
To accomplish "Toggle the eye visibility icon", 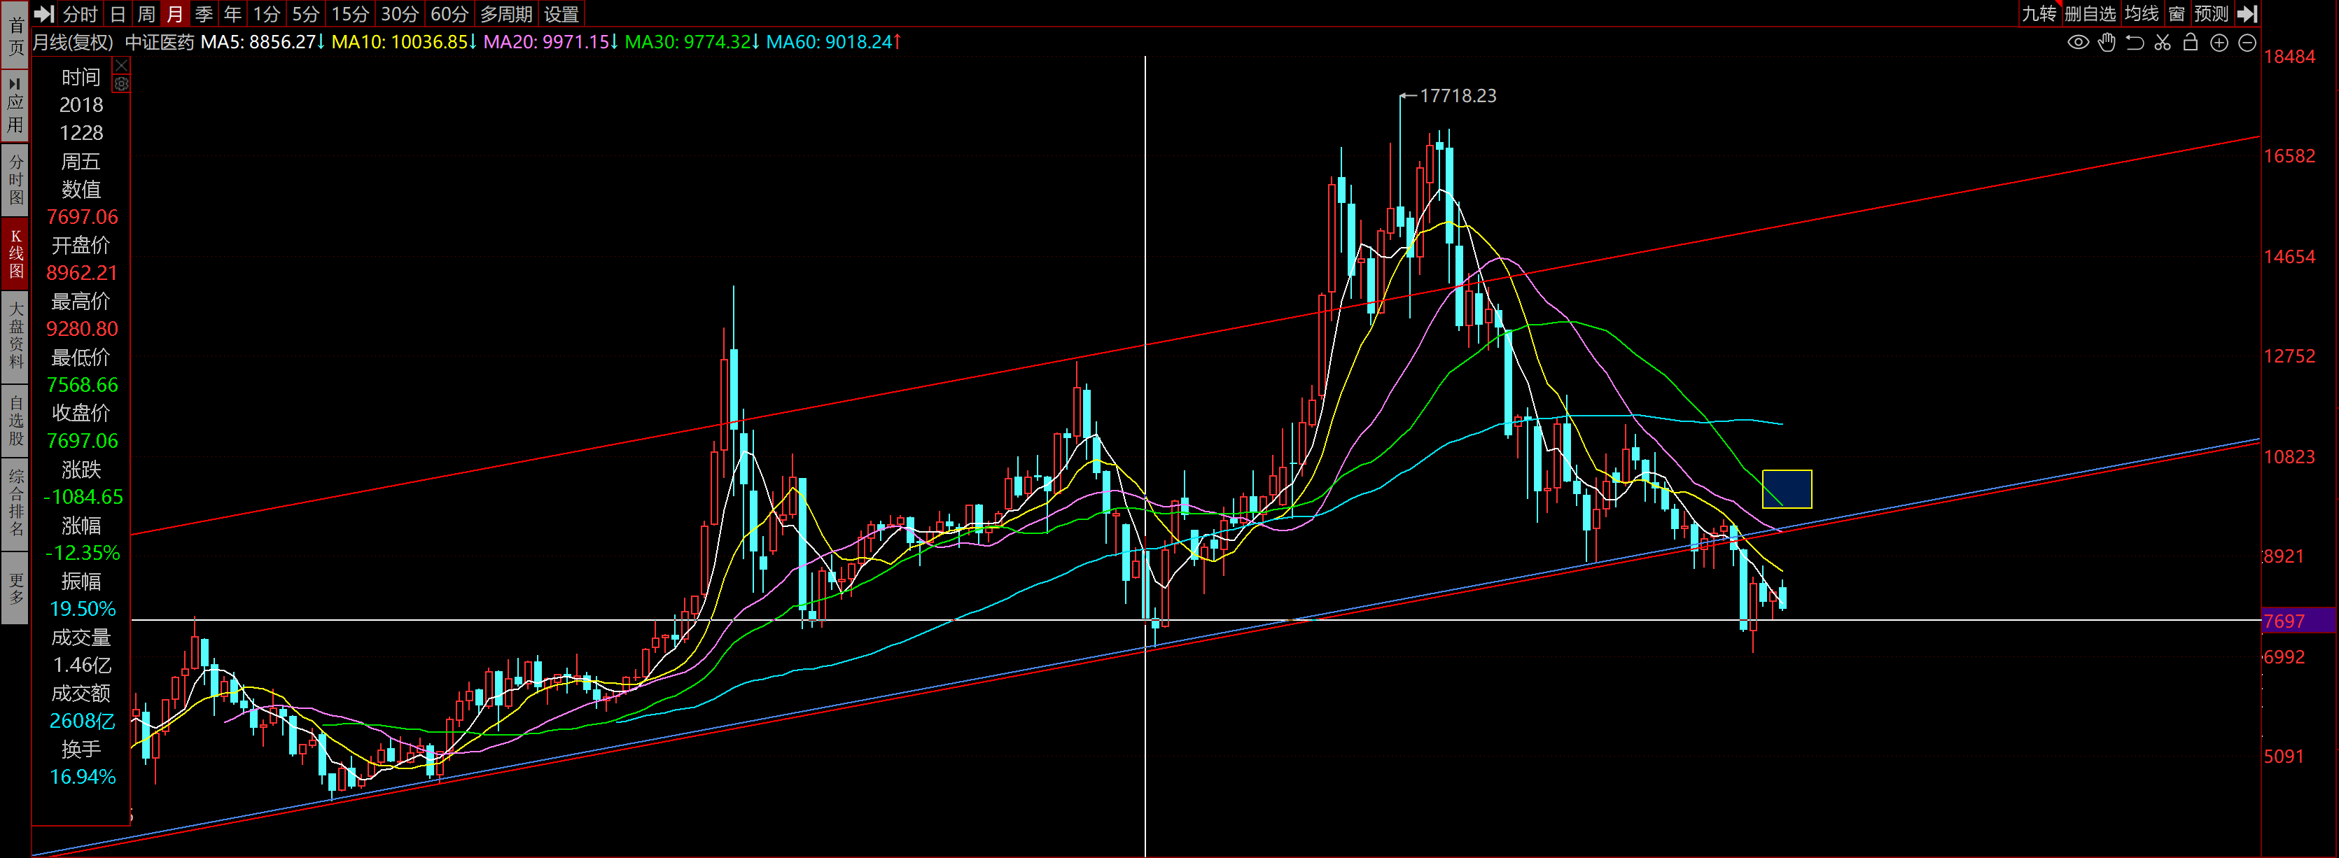I will click(x=2077, y=43).
